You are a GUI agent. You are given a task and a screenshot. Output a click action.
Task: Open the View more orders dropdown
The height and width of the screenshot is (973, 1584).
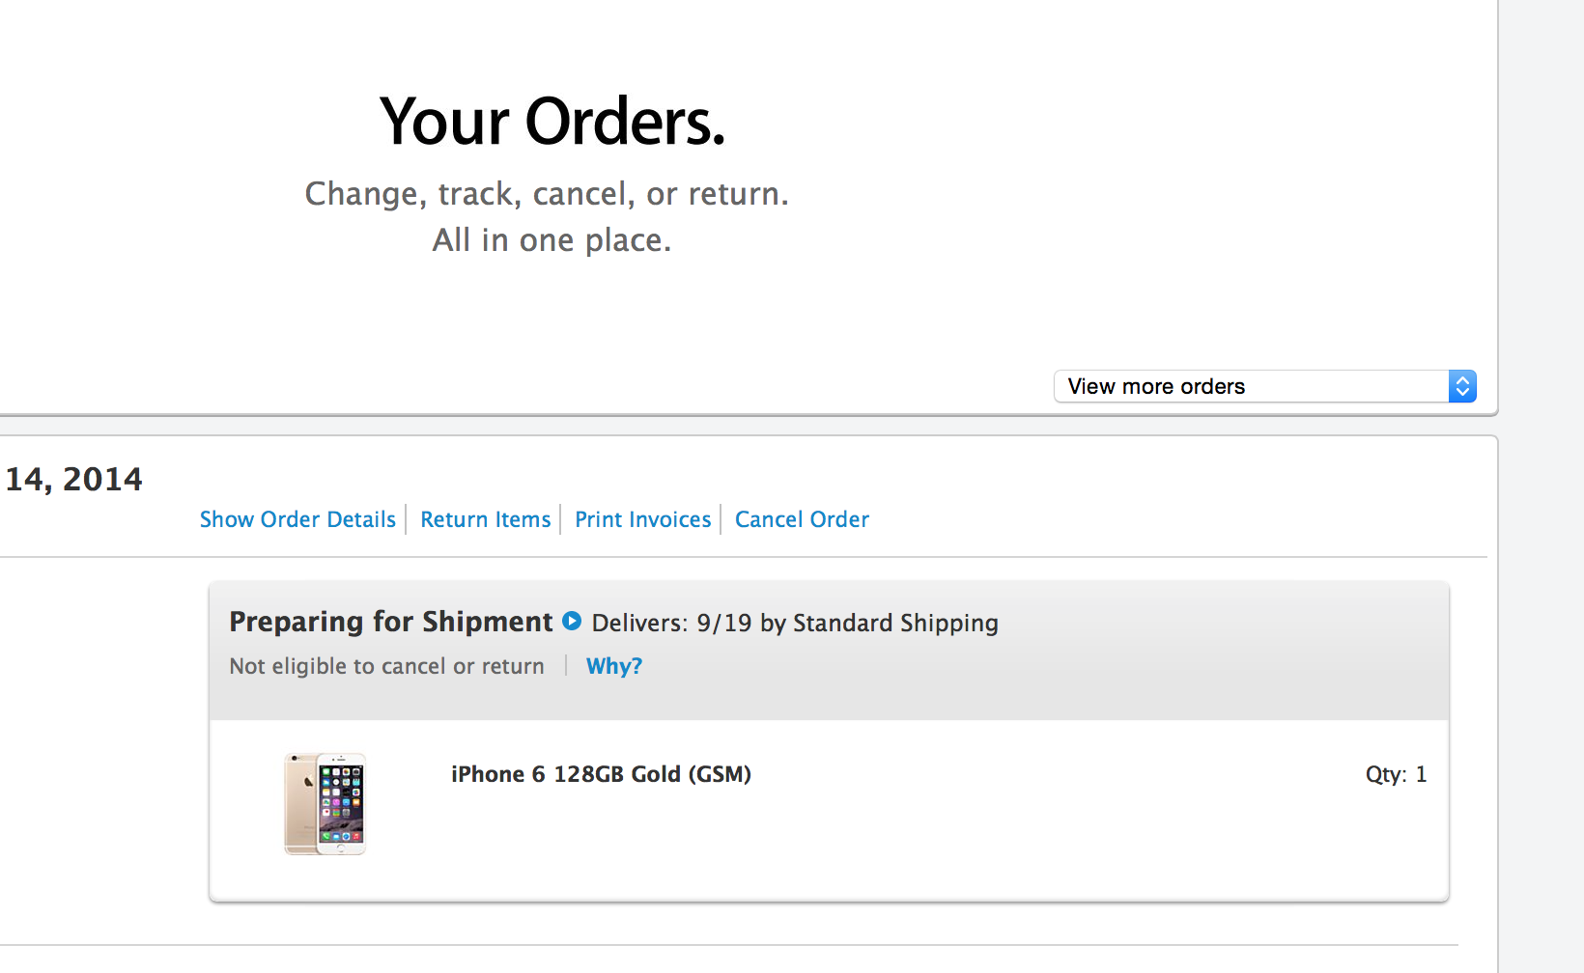pyautogui.click(x=1251, y=386)
